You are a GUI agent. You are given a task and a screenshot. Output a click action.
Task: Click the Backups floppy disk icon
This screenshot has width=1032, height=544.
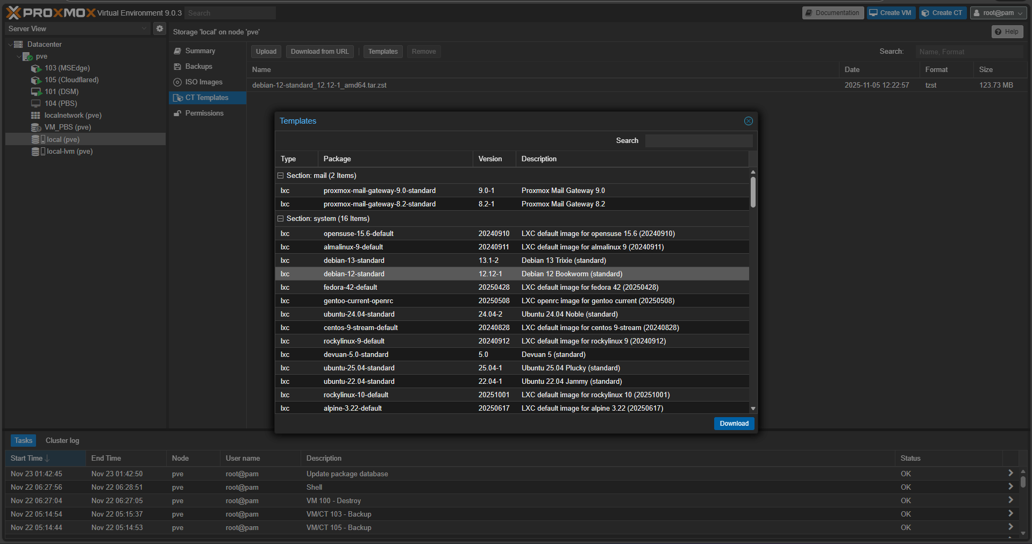[x=177, y=67]
